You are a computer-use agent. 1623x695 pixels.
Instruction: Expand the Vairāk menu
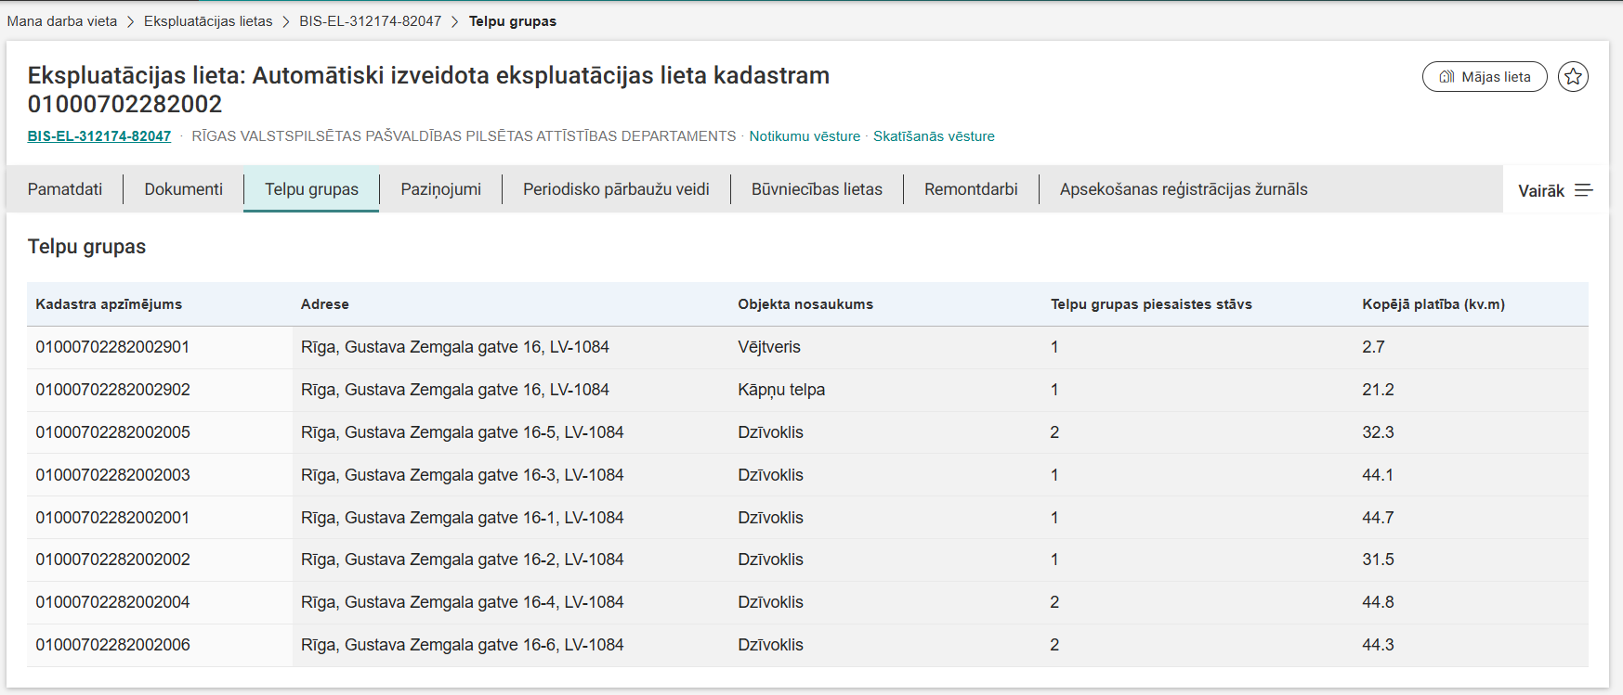(x=1554, y=190)
